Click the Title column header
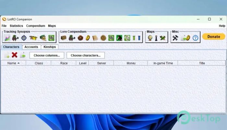 pyautogui.click(x=202, y=63)
